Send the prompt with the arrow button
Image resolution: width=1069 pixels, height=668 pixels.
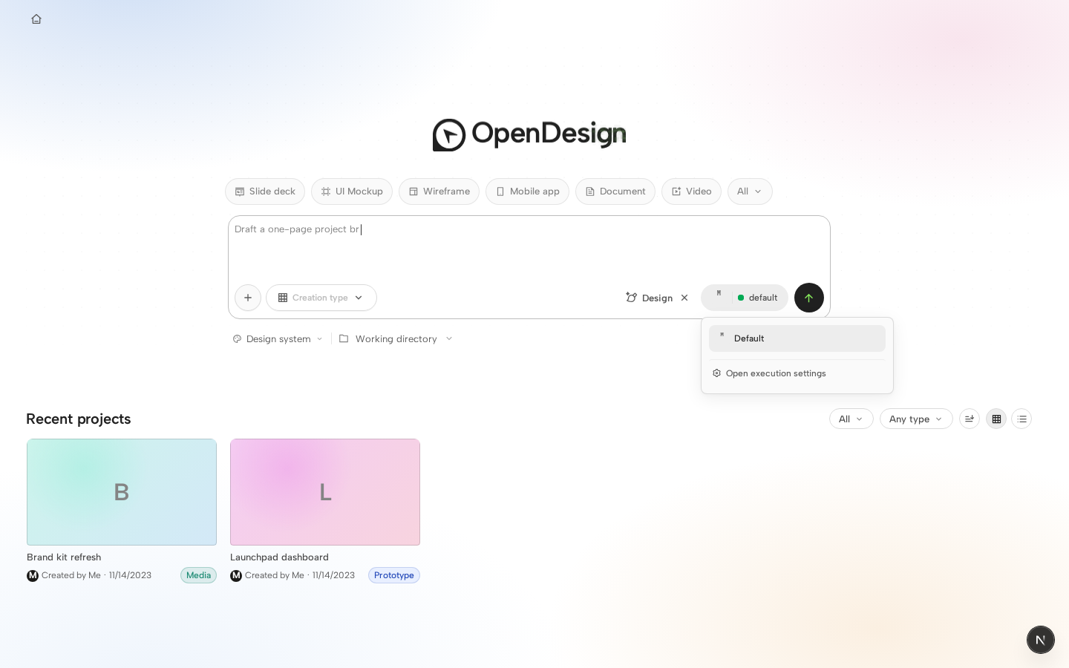tap(809, 298)
